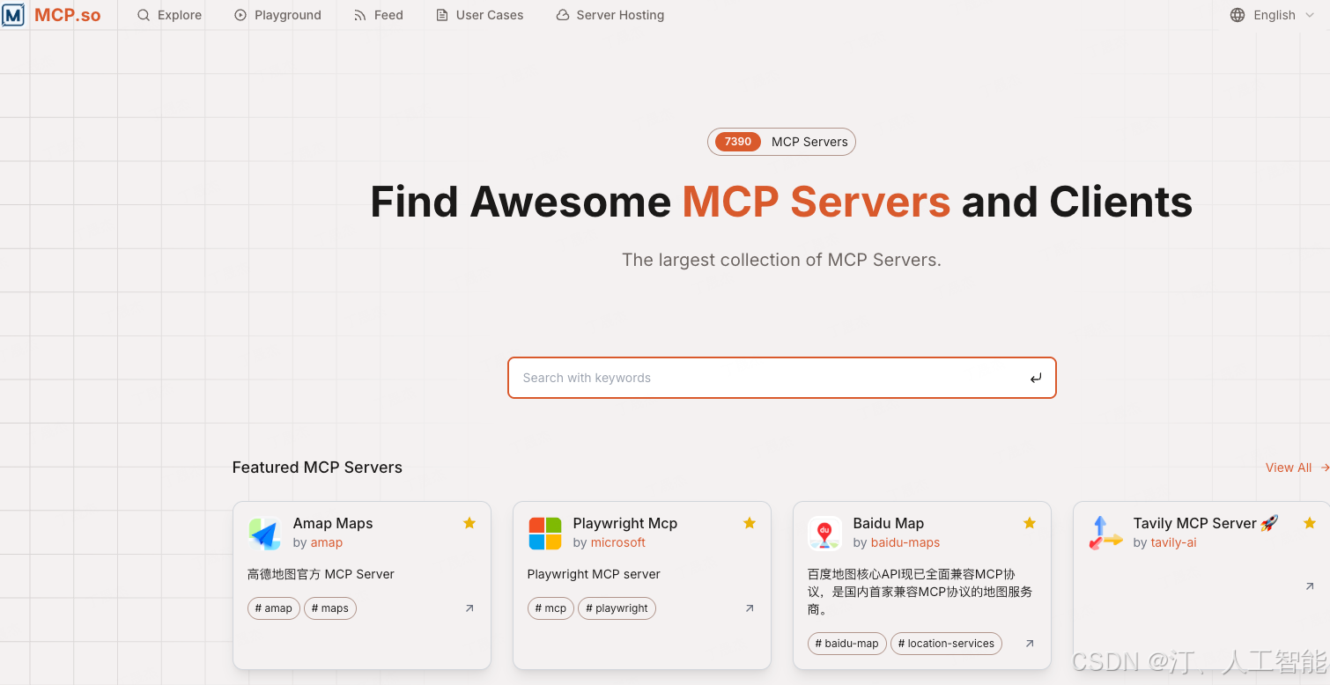Click the globe language icon

pyautogui.click(x=1238, y=15)
